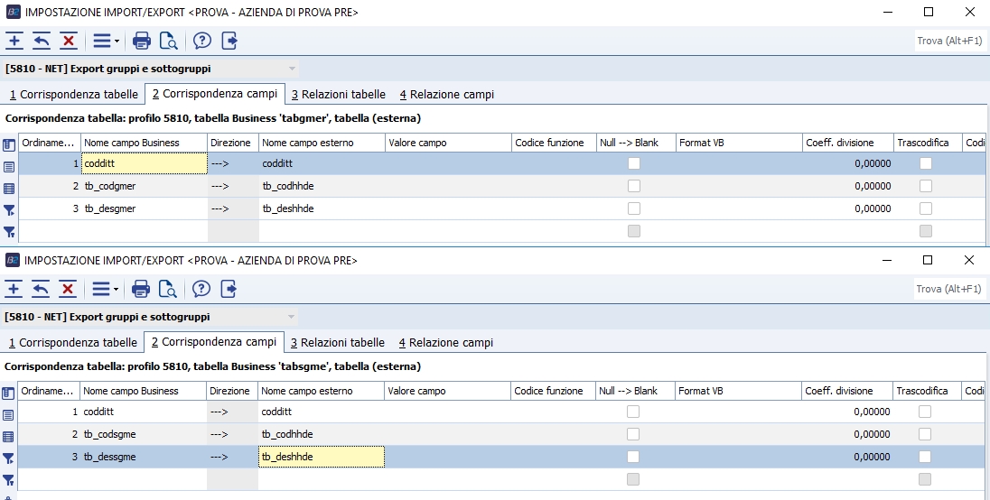This screenshot has width=990, height=500.
Task: Click the plus icon in lower window toolbar
Action: click(x=14, y=289)
